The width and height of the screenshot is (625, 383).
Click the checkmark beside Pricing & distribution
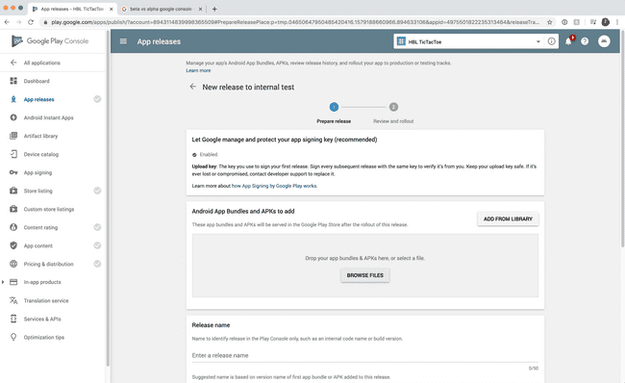click(x=97, y=264)
